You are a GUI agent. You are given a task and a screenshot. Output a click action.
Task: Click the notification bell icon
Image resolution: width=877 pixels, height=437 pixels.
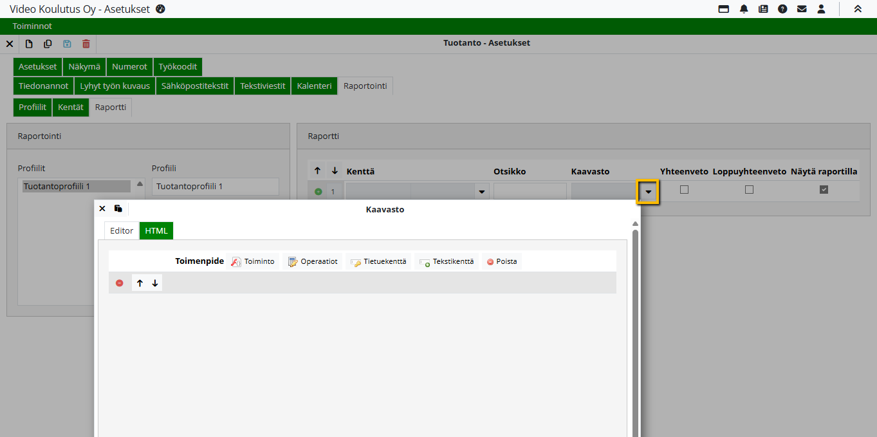pos(744,9)
